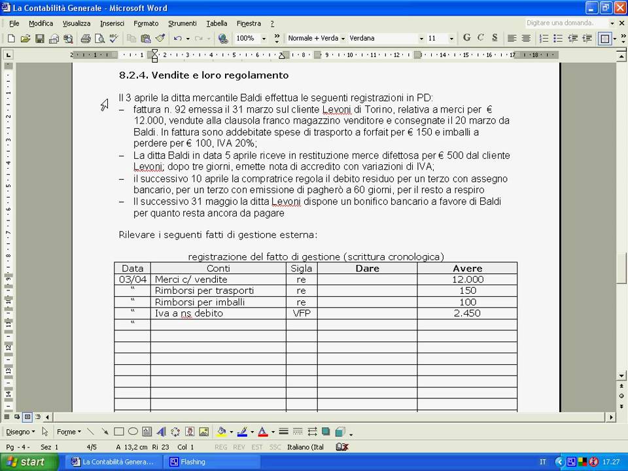Switch to Flashing taskbar window
The image size is (628, 471).
coord(211,462)
